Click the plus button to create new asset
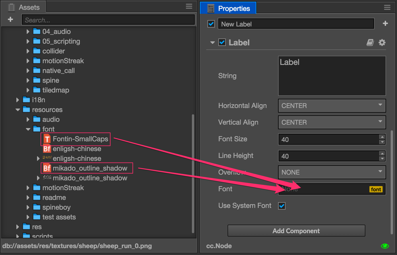The height and width of the screenshot is (255, 397). 10,19
